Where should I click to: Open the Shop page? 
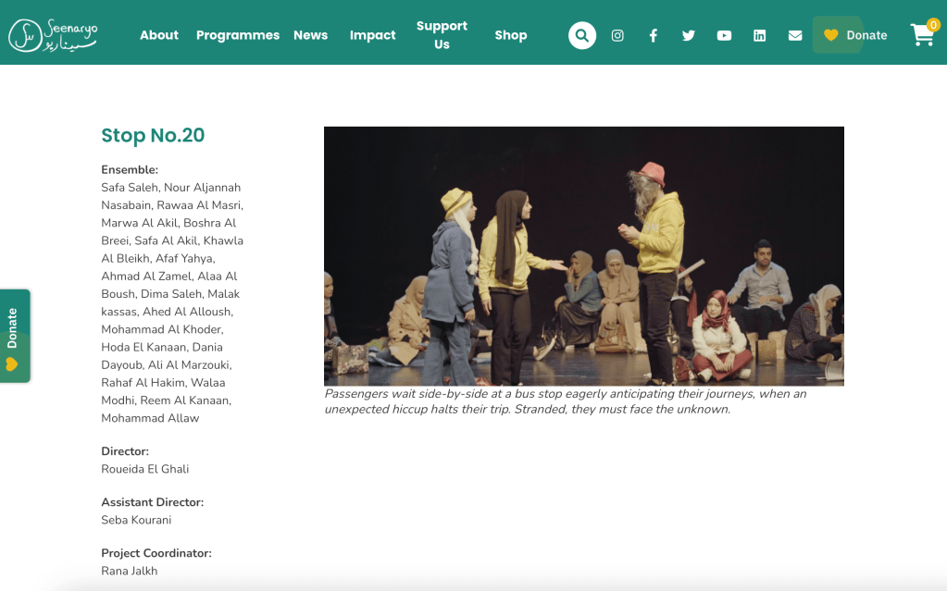(510, 35)
